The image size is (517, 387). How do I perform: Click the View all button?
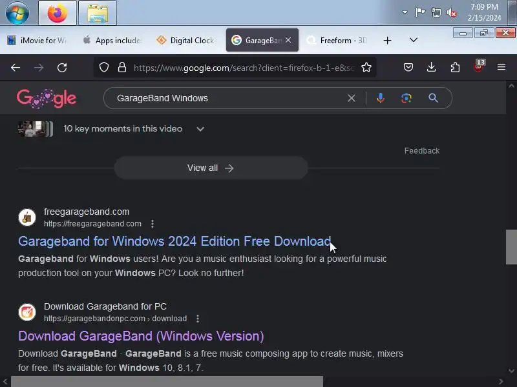211,168
